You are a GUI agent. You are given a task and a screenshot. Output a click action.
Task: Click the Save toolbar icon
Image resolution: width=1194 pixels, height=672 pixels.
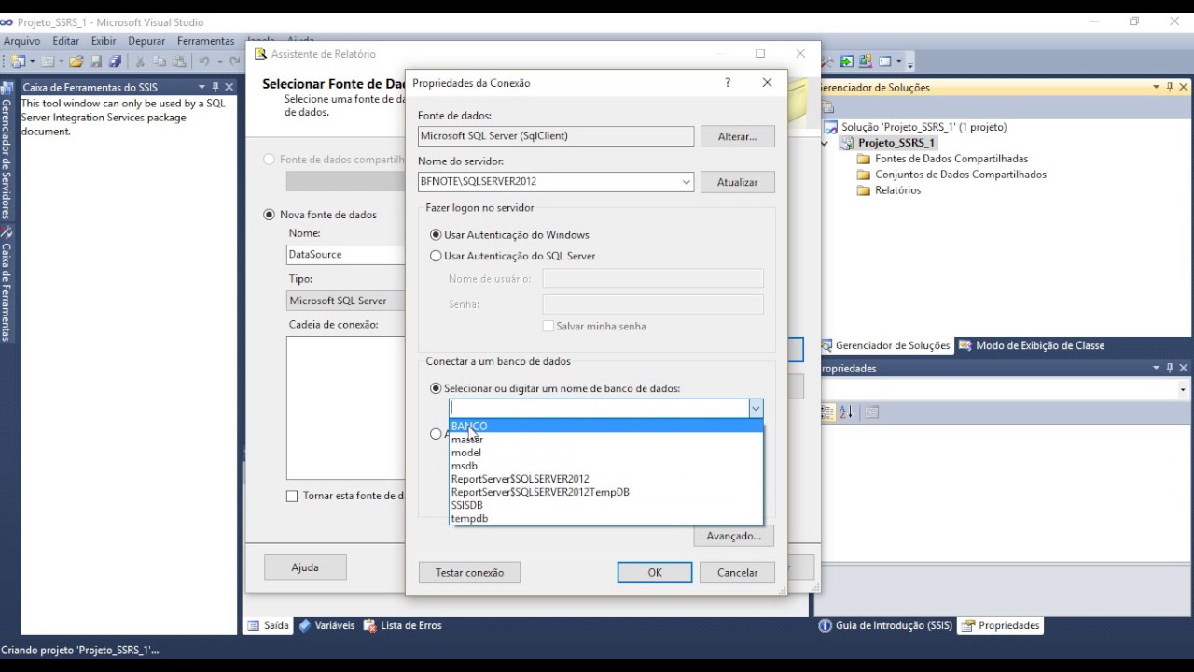coord(96,62)
